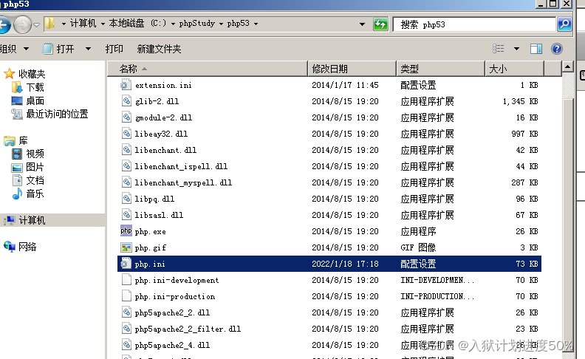Click the 1,345 KB size cell

(520, 101)
